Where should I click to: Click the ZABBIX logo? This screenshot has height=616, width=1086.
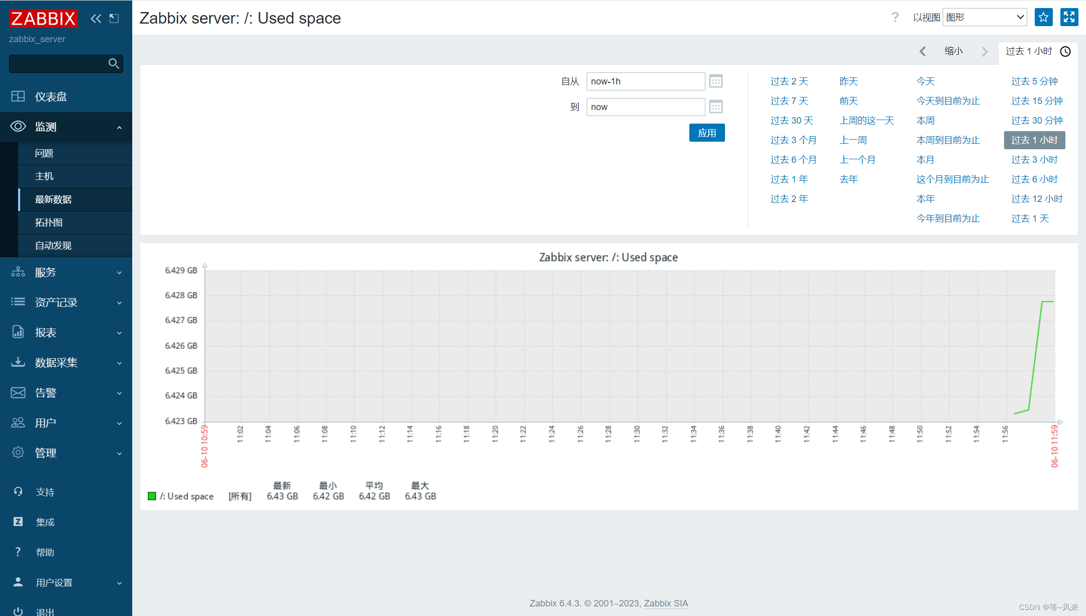pos(43,18)
